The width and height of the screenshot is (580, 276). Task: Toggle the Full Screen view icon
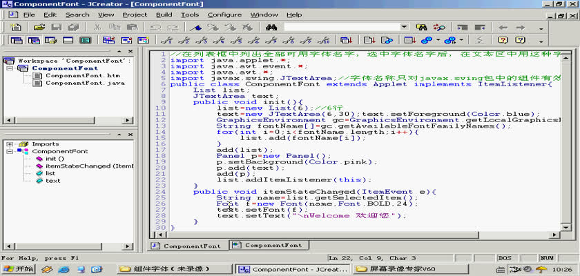point(86,40)
